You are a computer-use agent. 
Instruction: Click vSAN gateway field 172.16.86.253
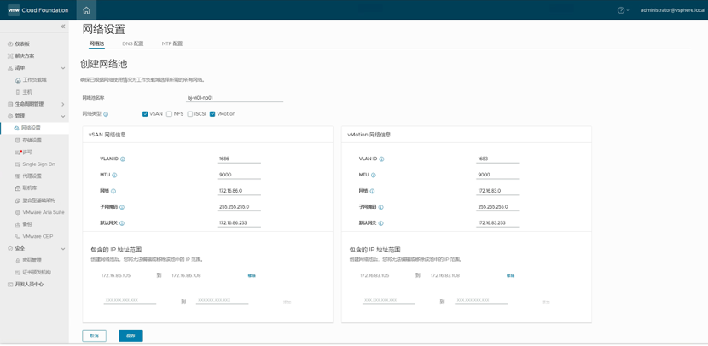(x=239, y=222)
